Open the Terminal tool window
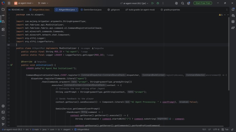Viewport: 236px width, 132px height. [3, 112]
